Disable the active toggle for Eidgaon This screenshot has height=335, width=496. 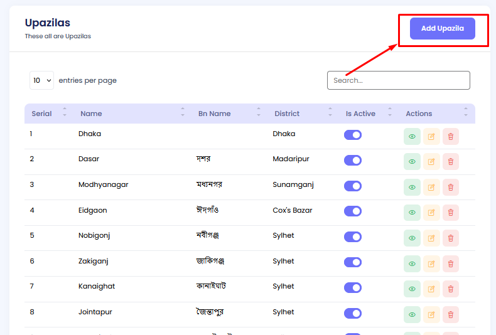(x=353, y=211)
